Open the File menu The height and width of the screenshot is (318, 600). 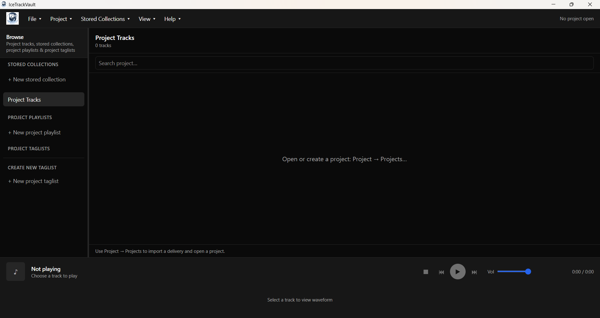[35, 19]
